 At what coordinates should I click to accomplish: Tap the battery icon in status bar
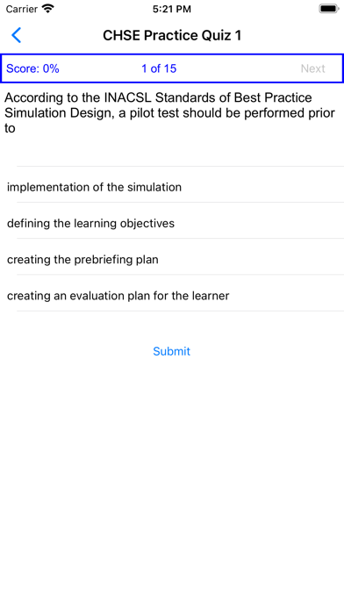329,9
